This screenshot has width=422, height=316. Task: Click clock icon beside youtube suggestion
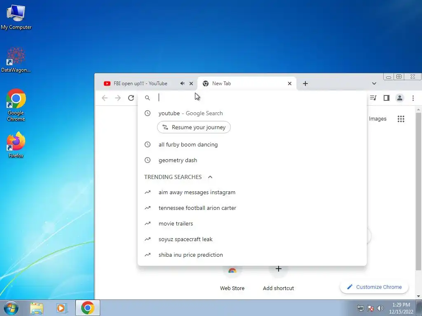[x=148, y=113]
